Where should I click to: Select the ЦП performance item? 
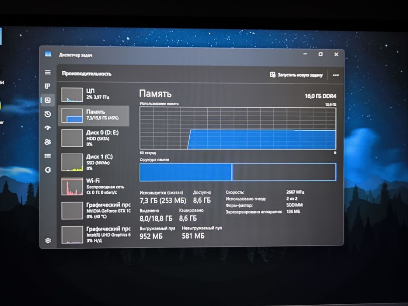point(94,94)
